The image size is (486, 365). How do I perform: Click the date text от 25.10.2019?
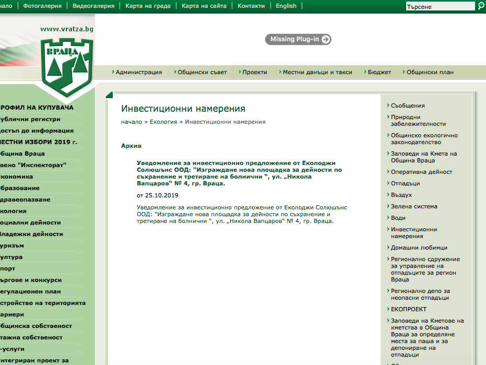coord(158,195)
